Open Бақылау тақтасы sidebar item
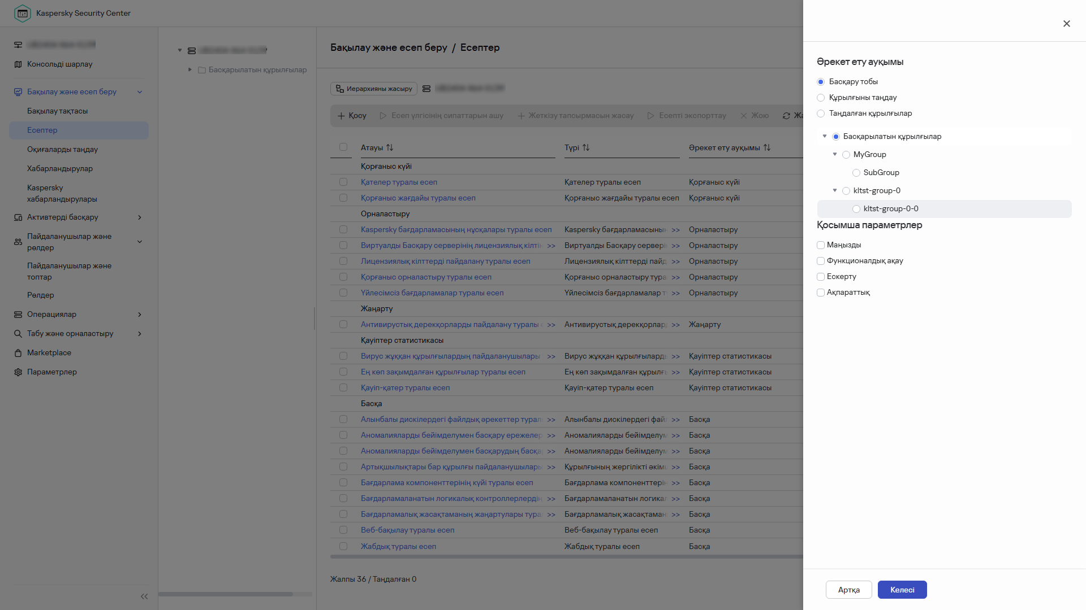The image size is (1086, 610). pyautogui.click(x=57, y=111)
